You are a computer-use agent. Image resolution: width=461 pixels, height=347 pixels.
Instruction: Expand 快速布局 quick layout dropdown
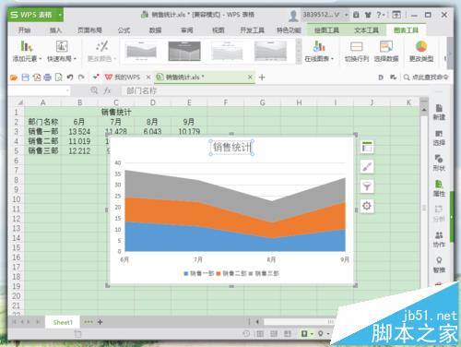62,52
